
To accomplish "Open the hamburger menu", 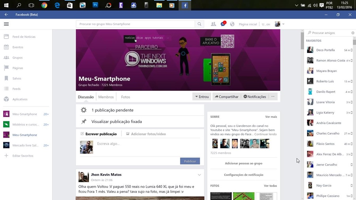I will tap(6, 24).
